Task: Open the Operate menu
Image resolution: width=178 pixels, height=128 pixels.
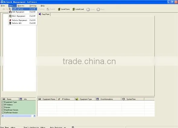Action: click(x=21, y=6)
